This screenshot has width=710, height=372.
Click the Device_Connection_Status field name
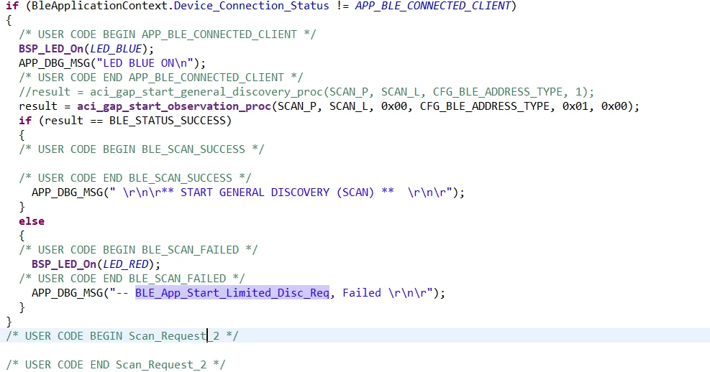tap(251, 6)
